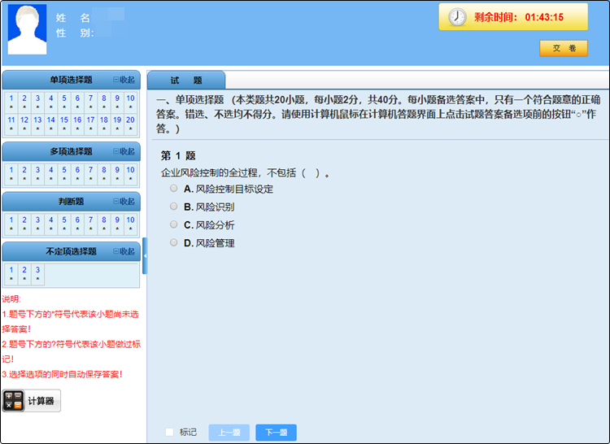Click the 不定项选择题 section header title

point(72,251)
